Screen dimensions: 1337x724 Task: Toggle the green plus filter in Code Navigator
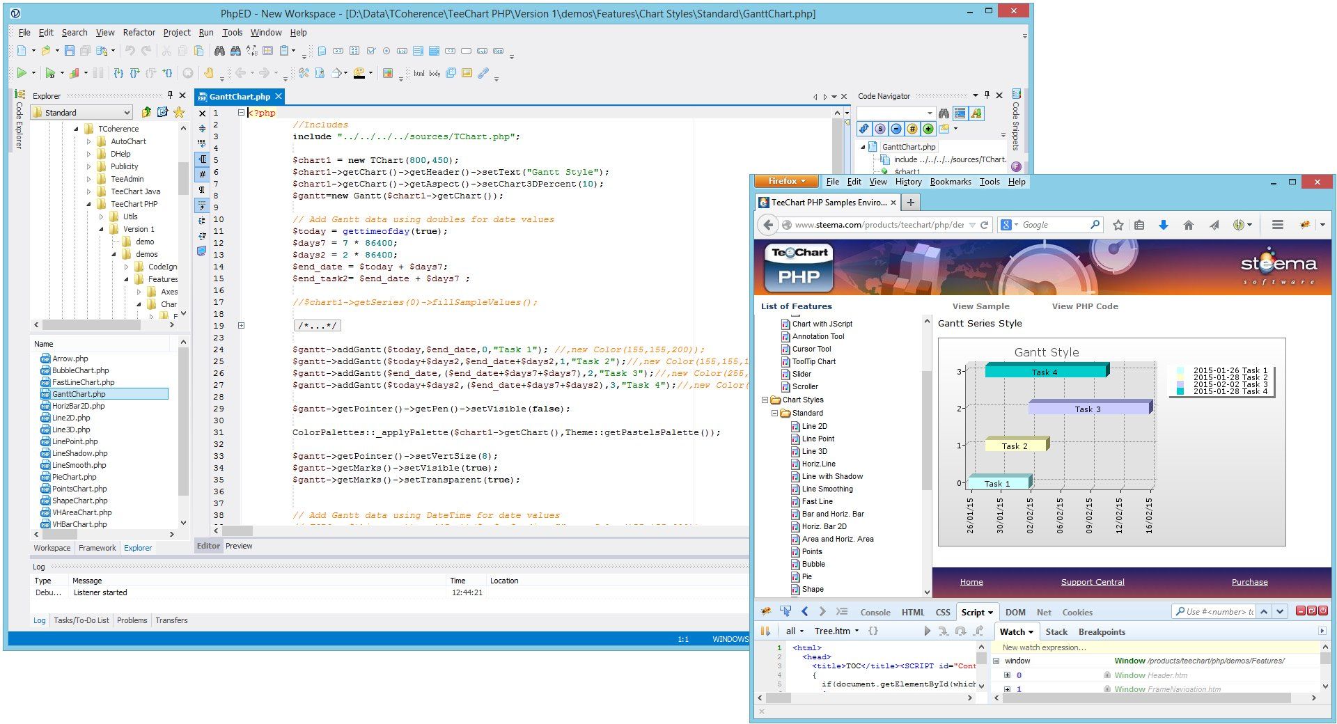pos(928,129)
